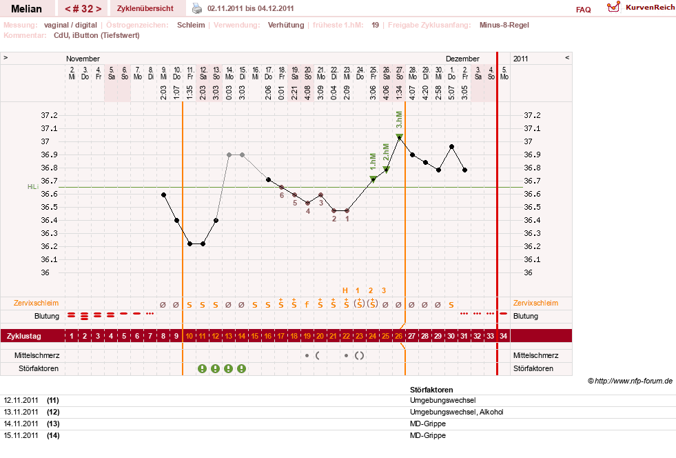Screen dimensions: 676x458
Task: Click the (S+) mucus symbol on cycle day 23
Action: (359, 303)
